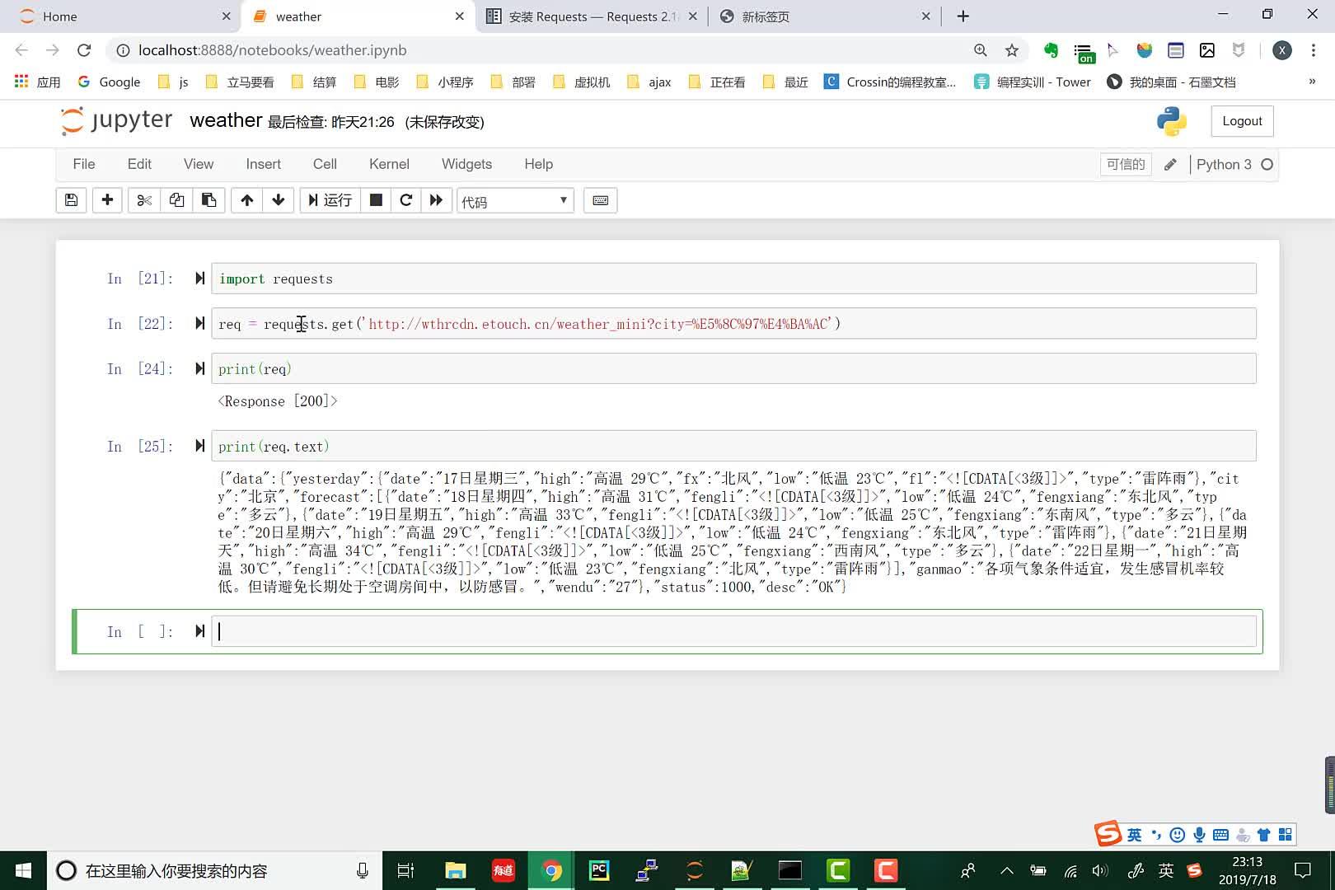Show more bookmarks chevron
The height and width of the screenshot is (890, 1335).
click(x=1312, y=82)
